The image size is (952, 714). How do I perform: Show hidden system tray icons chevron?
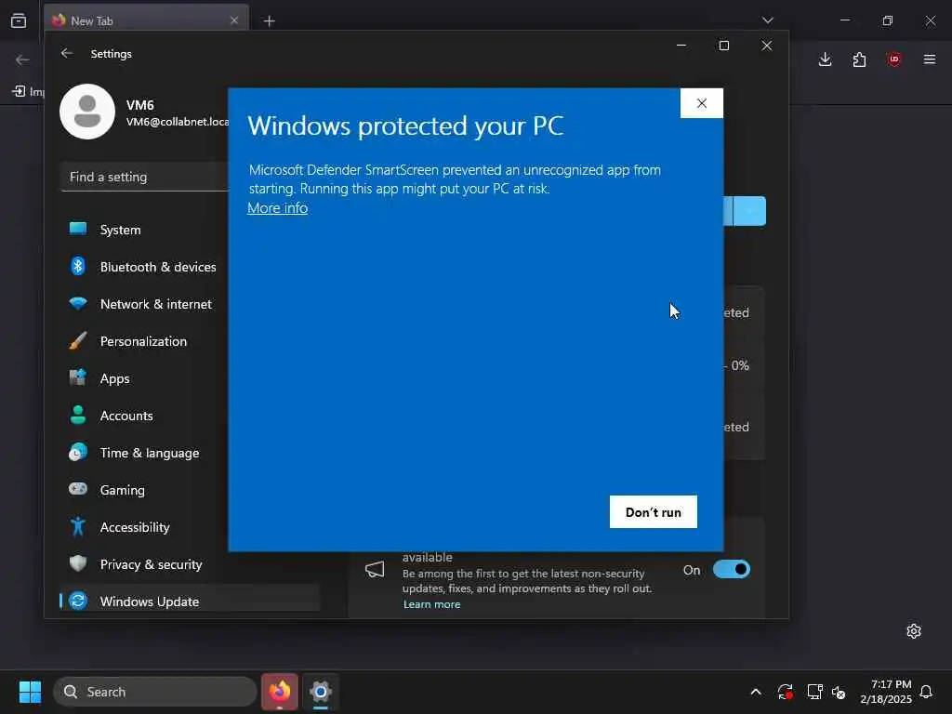click(x=756, y=692)
